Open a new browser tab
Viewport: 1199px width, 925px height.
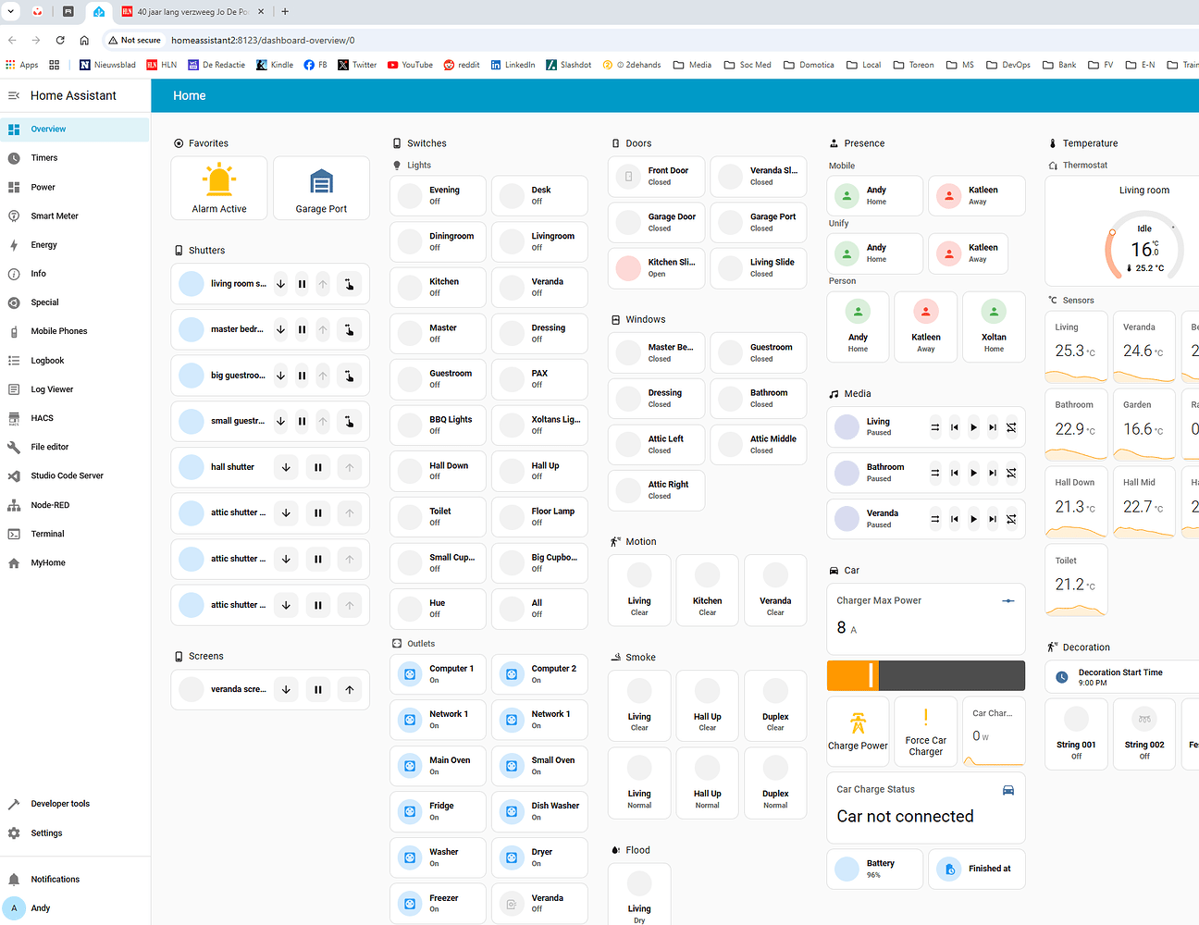click(285, 12)
